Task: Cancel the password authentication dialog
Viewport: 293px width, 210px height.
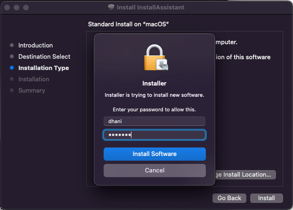Action: 155,171
